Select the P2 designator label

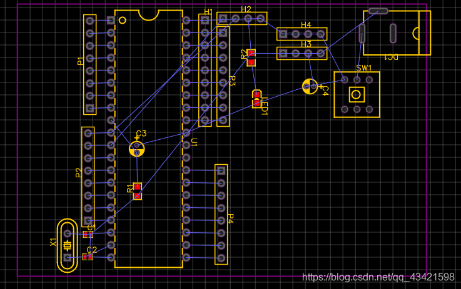(78, 172)
